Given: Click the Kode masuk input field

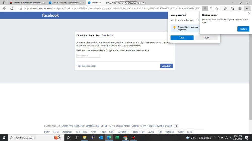Looking at the screenshot, I should 88,56.
